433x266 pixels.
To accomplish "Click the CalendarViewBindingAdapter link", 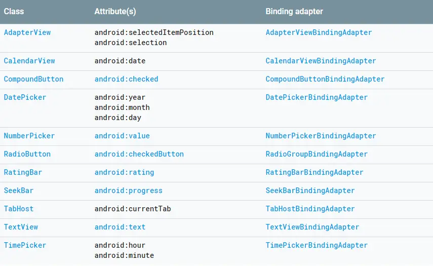I will [x=321, y=61].
